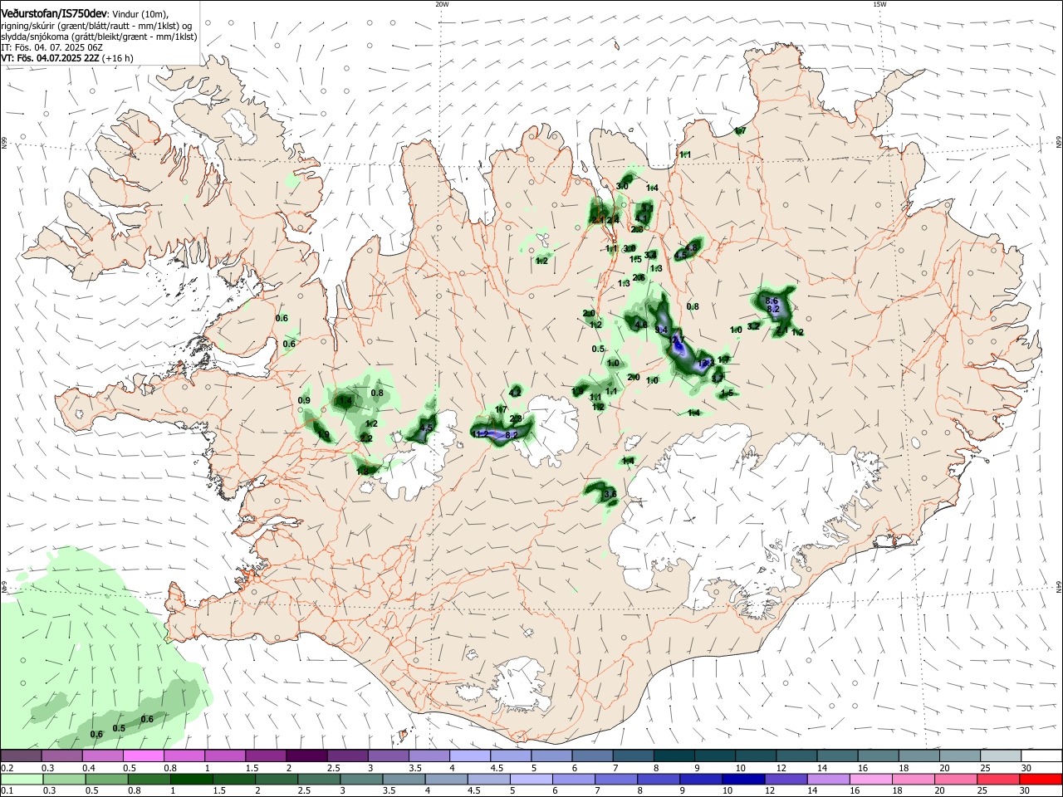Click the 15W longitude label at top
Viewport: 1063px width, 797px height.
(x=879, y=4)
